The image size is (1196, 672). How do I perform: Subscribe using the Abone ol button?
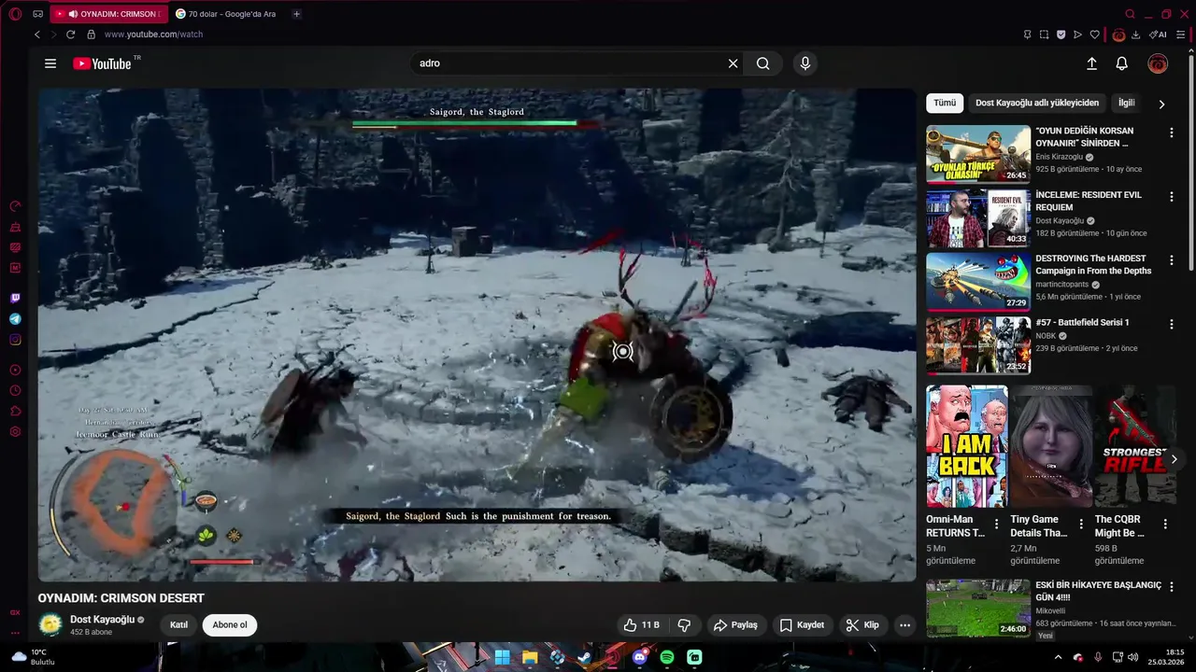click(x=230, y=625)
